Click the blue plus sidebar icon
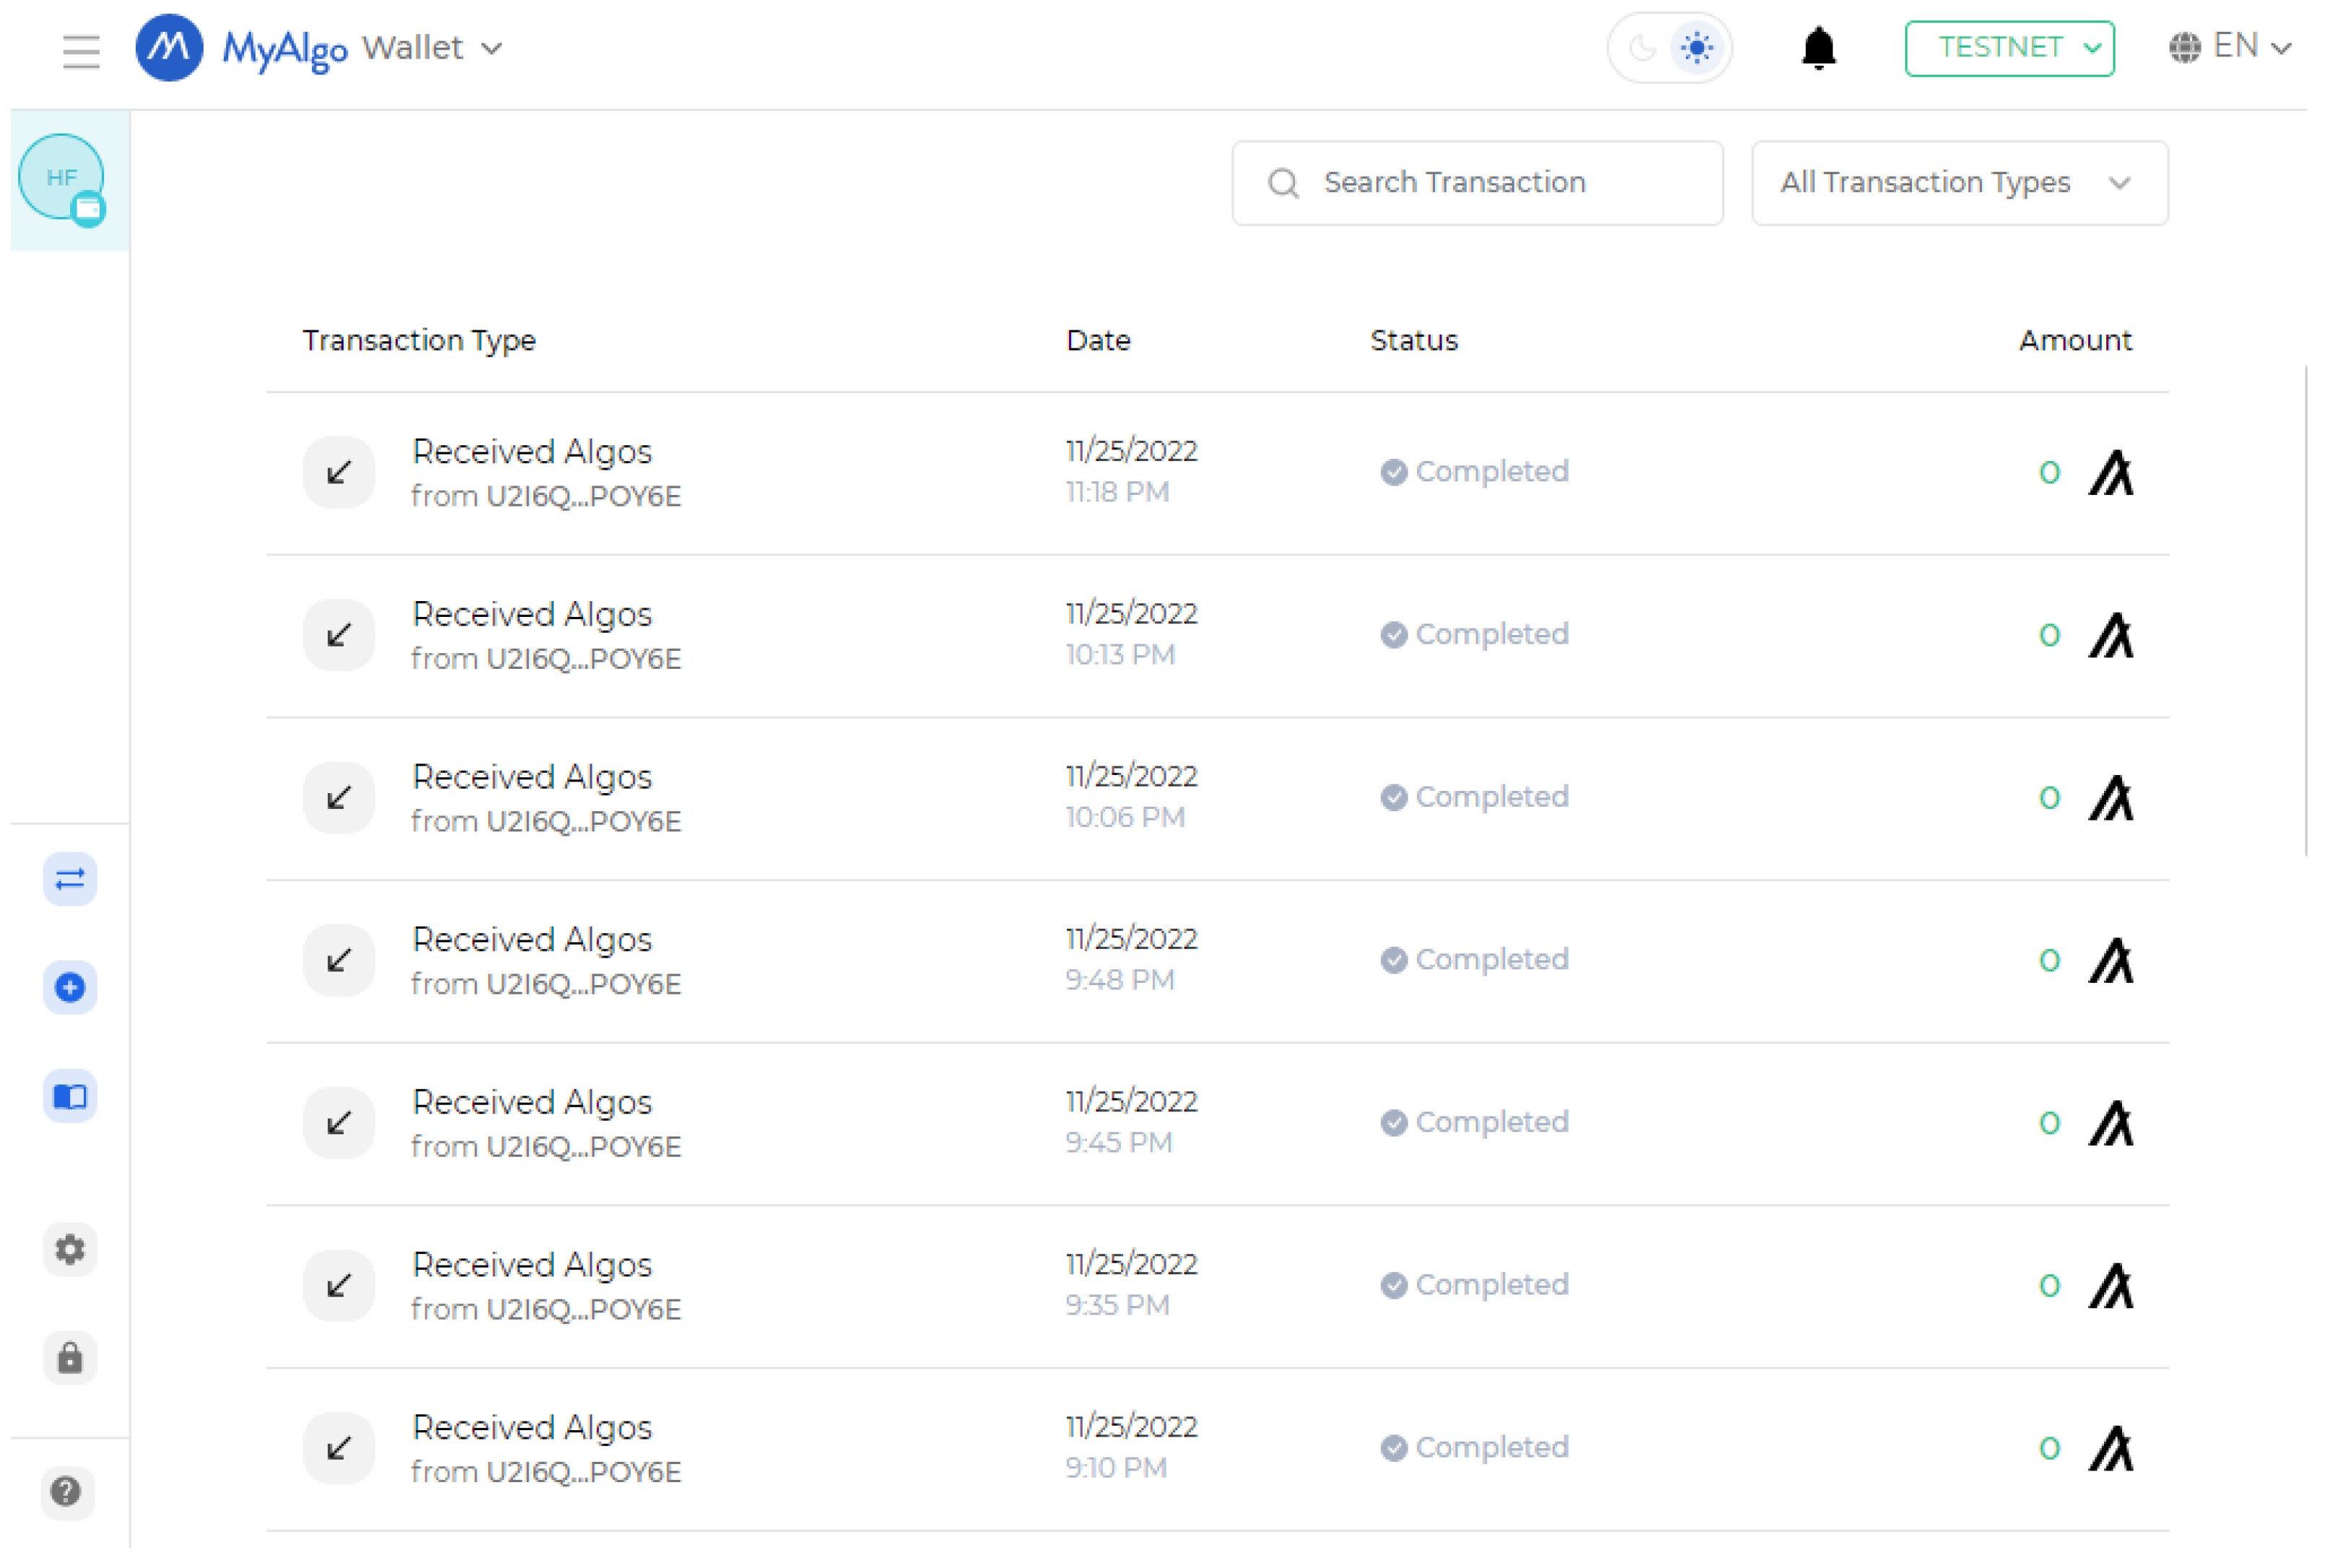The width and height of the screenshot is (2335, 1568). point(70,988)
